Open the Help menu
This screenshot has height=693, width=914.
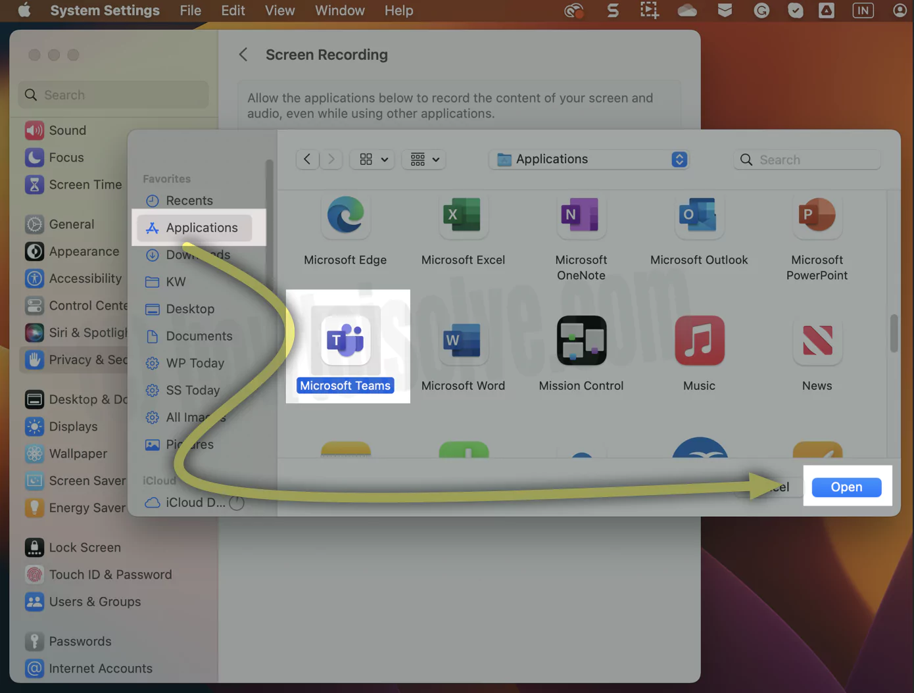tap(398, 11)
